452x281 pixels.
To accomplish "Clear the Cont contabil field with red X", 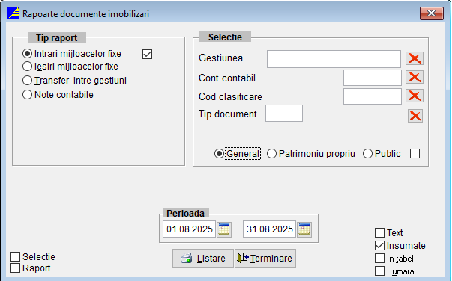I will [x=415, y=77].
